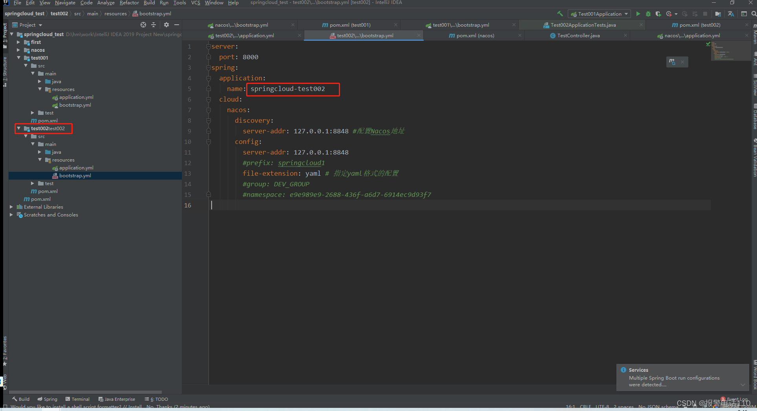Select the bootstrap.yml file under test002 resources
The image size is (757, 411).
75,175
